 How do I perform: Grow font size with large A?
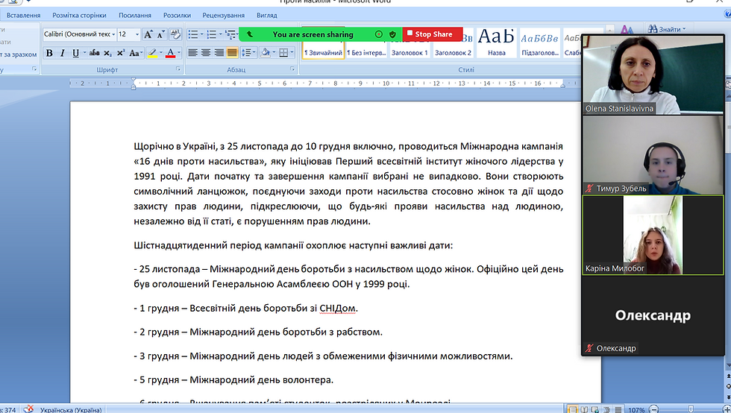(148, 34)
